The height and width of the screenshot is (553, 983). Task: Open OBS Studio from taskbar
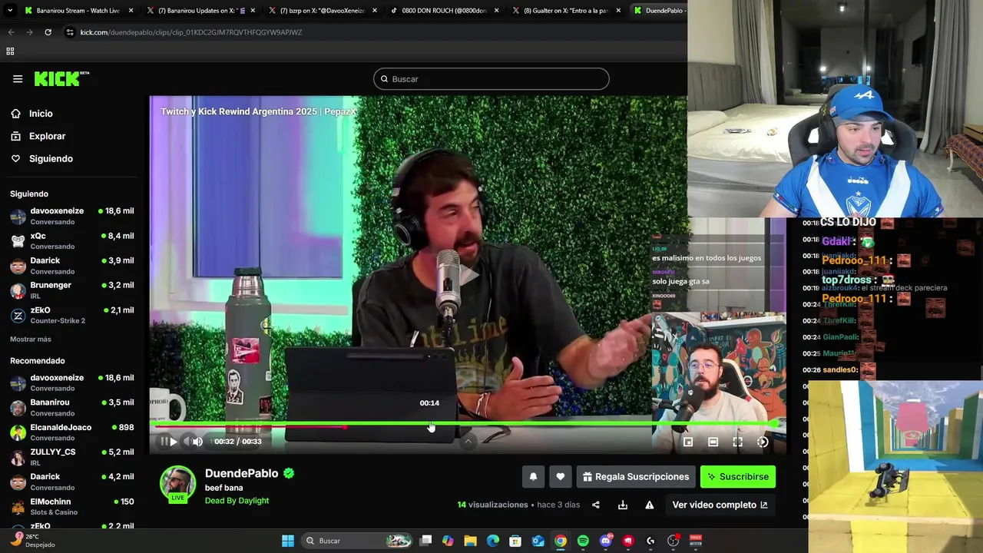[x=674, y=541]
